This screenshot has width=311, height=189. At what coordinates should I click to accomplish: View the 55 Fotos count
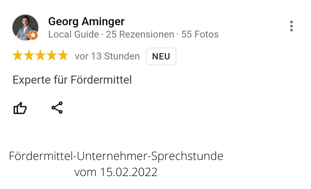tap(200, 35)
